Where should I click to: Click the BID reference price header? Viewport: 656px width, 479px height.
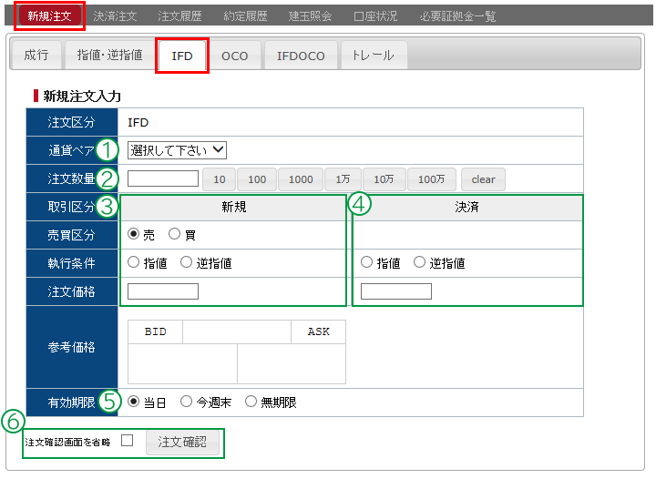(x=155, y=331)
